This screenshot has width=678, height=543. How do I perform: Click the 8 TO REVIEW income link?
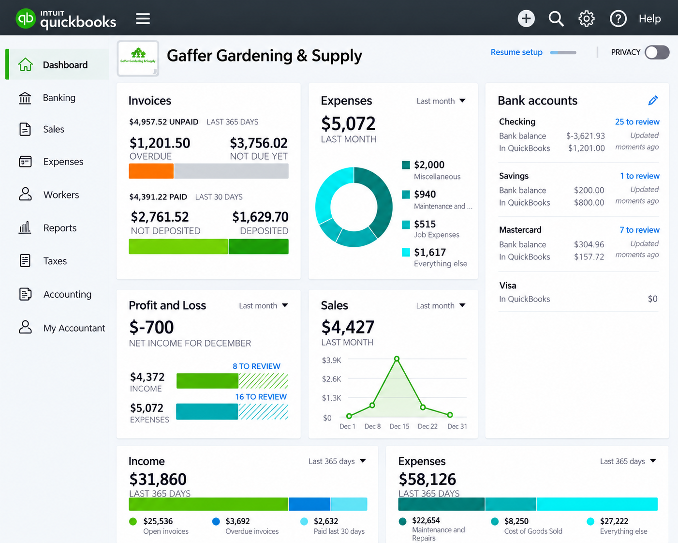coord(256,366)
